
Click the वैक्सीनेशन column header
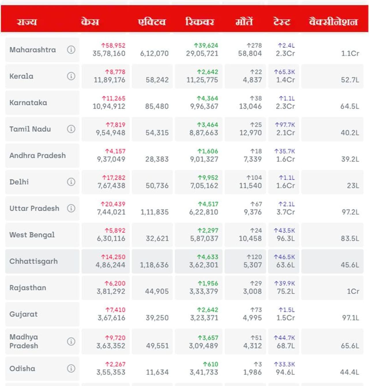[333, 22]
